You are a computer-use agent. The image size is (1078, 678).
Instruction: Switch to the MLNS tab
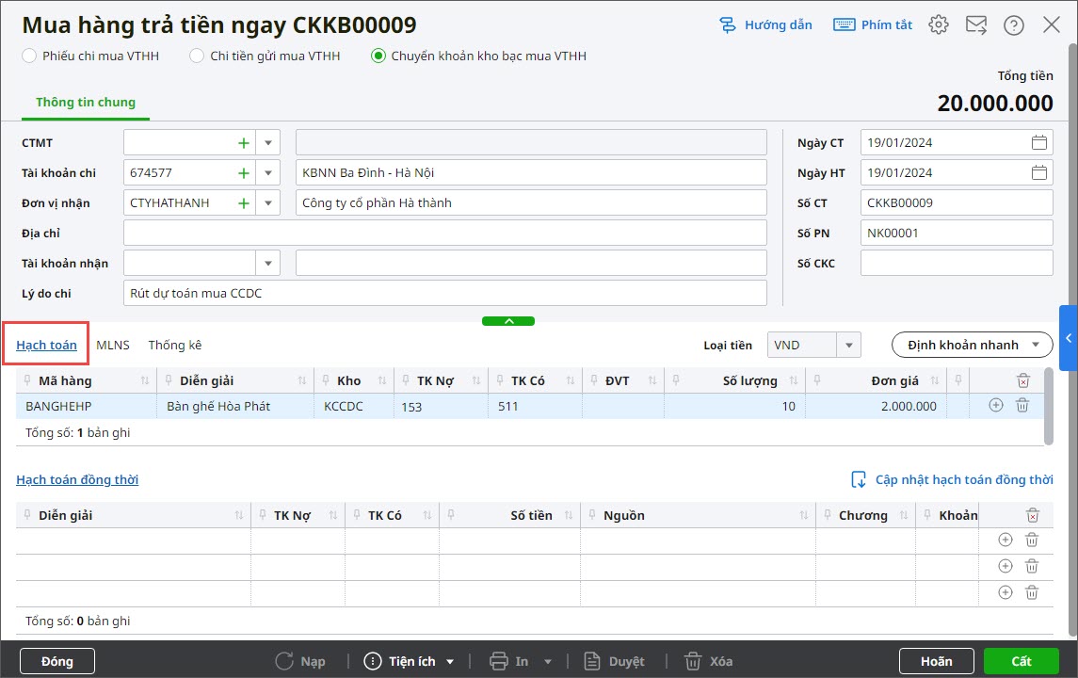coord(113,346)
